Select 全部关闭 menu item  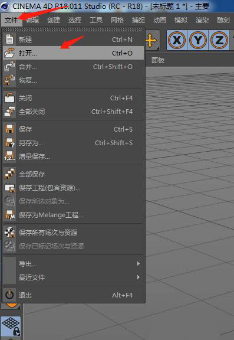[x=73, y=112]
